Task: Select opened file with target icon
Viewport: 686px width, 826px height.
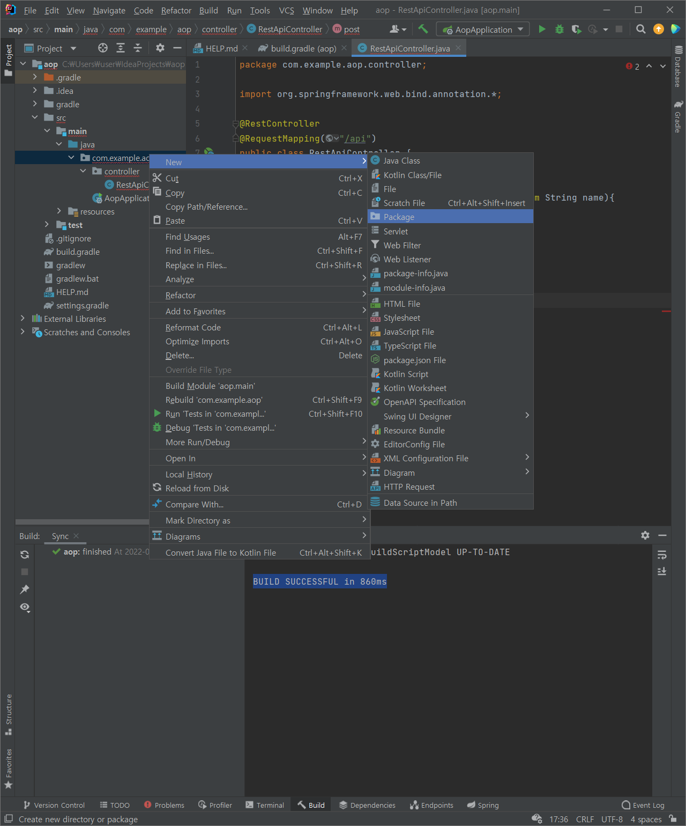Action: click(x=103, y=48)
